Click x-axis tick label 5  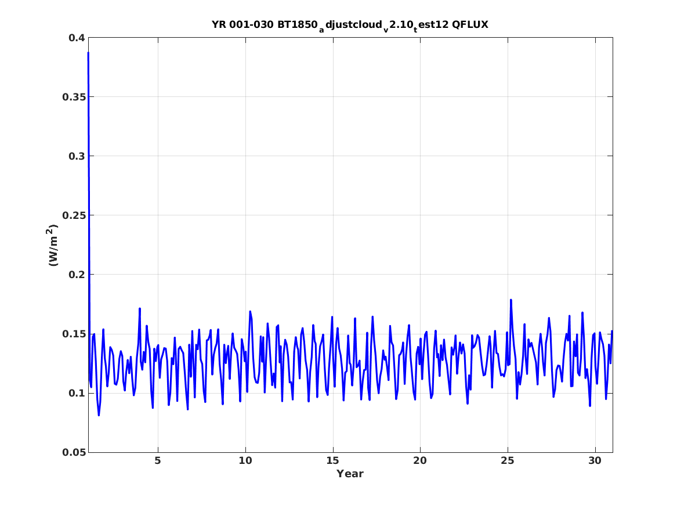pos(158,461)
